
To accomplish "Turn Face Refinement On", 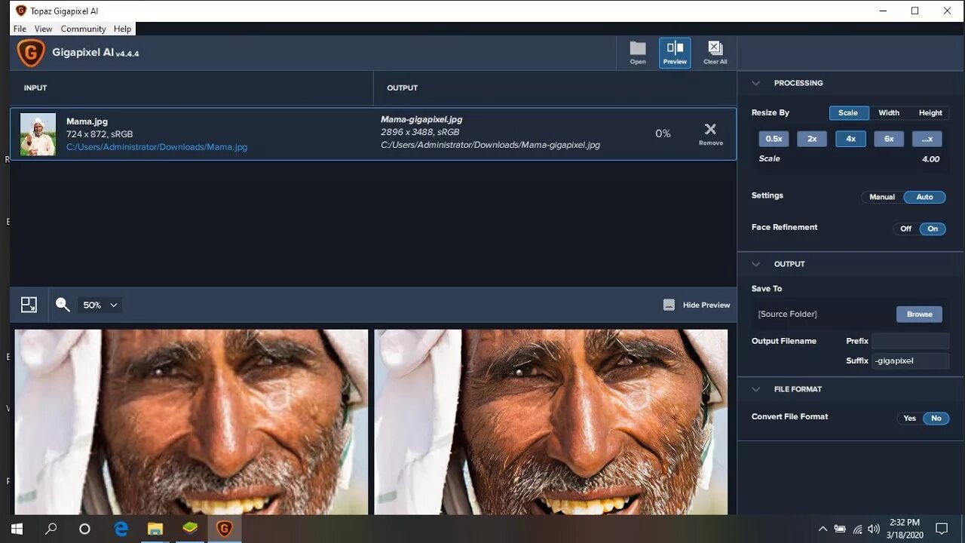I will click(x=933, y=229).
